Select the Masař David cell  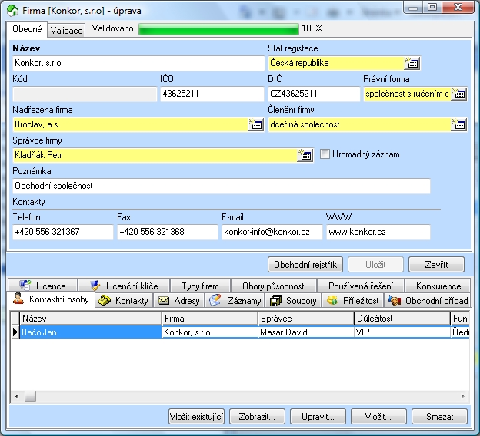(x=306, y=332)
